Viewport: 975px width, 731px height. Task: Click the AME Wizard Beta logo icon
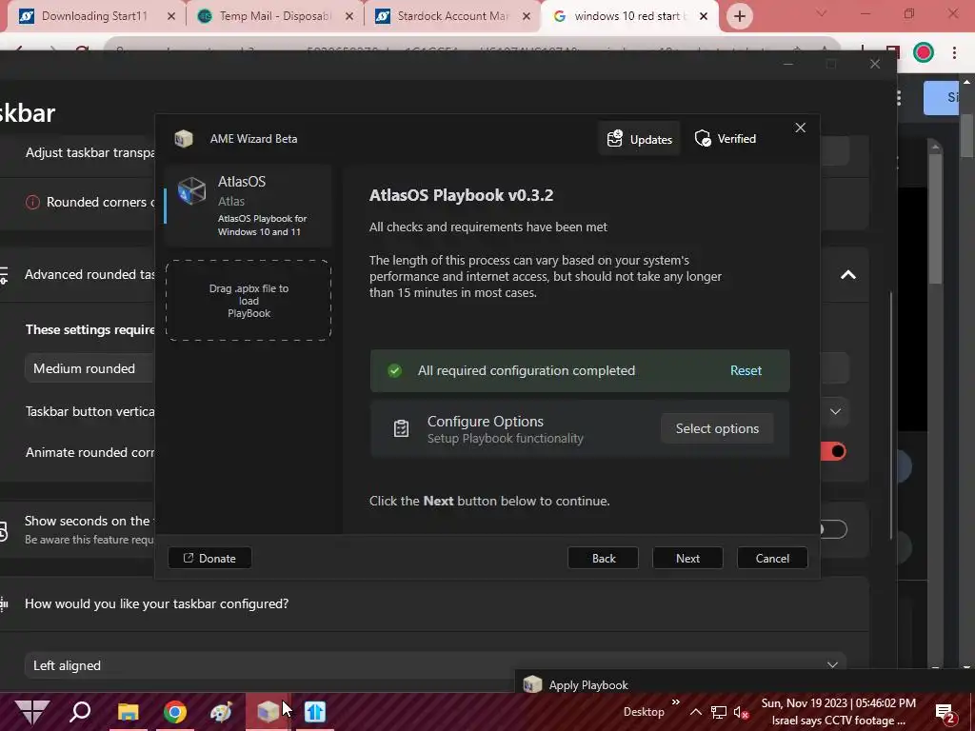[184, 139]
